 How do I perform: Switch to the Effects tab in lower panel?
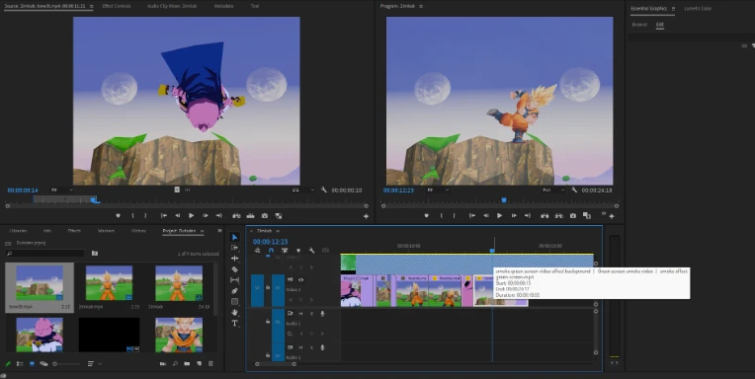coord(74,231)
